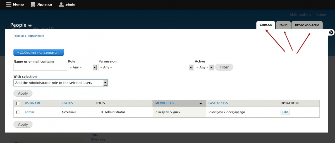Viewport: 335px width, 143px height.
Task: Click the Apply button above the table
Action: pos(23,93)
